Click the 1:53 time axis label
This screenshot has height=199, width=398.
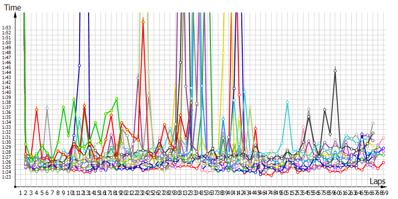point(6,28)
